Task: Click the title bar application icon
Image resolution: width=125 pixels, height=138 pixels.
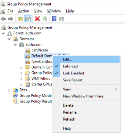Action: pos(2,4)
